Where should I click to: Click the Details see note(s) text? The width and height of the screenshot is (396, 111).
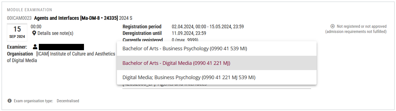(x=55, y=33)
